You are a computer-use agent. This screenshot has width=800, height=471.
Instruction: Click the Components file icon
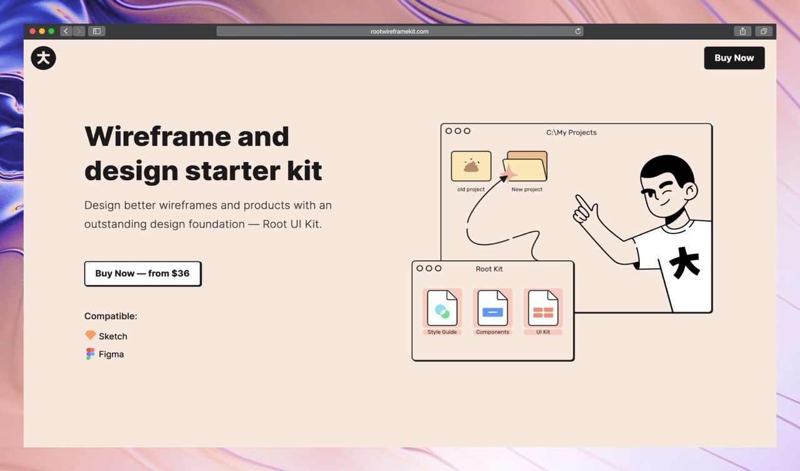pos(492,308)
